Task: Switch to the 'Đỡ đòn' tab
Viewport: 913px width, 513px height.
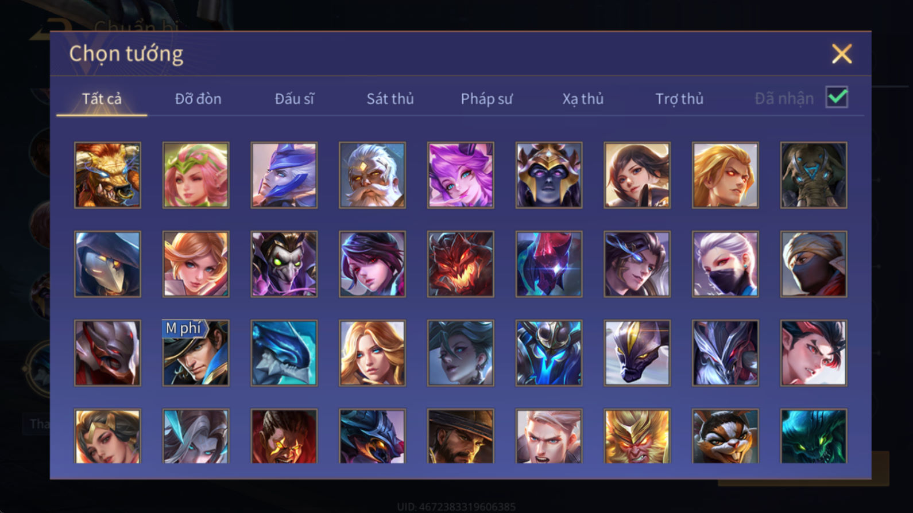Action: pos(198,99)
